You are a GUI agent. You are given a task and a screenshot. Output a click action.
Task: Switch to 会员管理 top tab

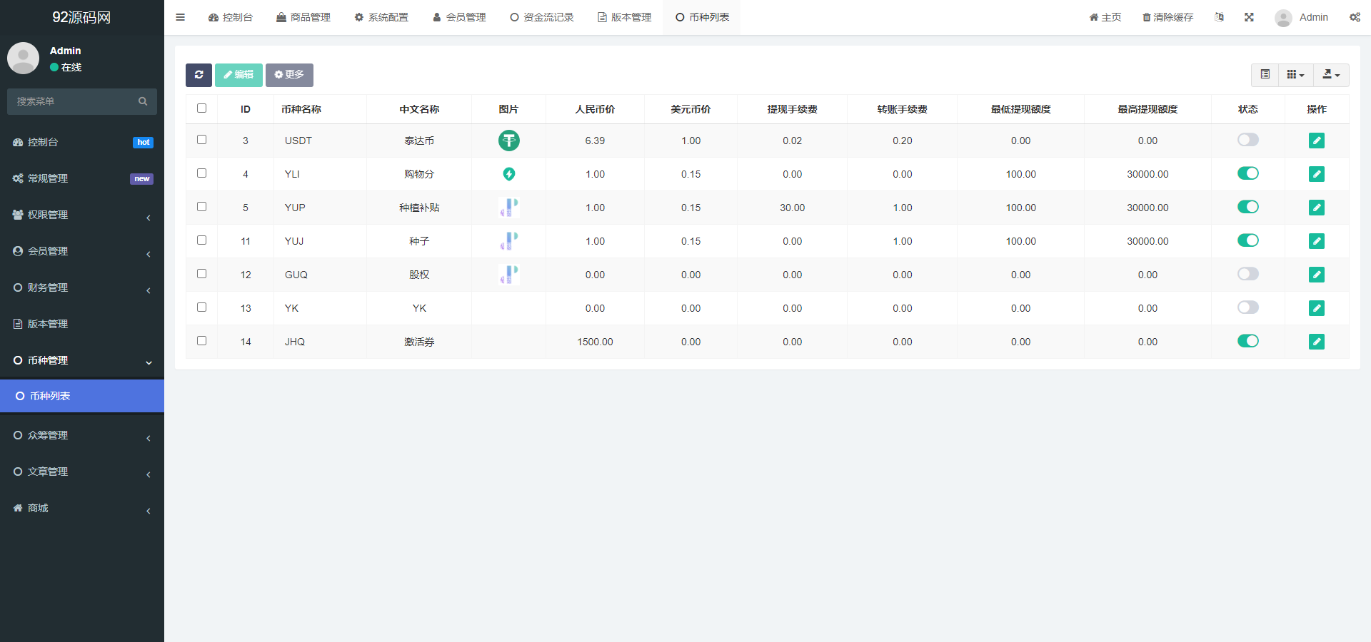pyautogui.click(x=459, y=17)
